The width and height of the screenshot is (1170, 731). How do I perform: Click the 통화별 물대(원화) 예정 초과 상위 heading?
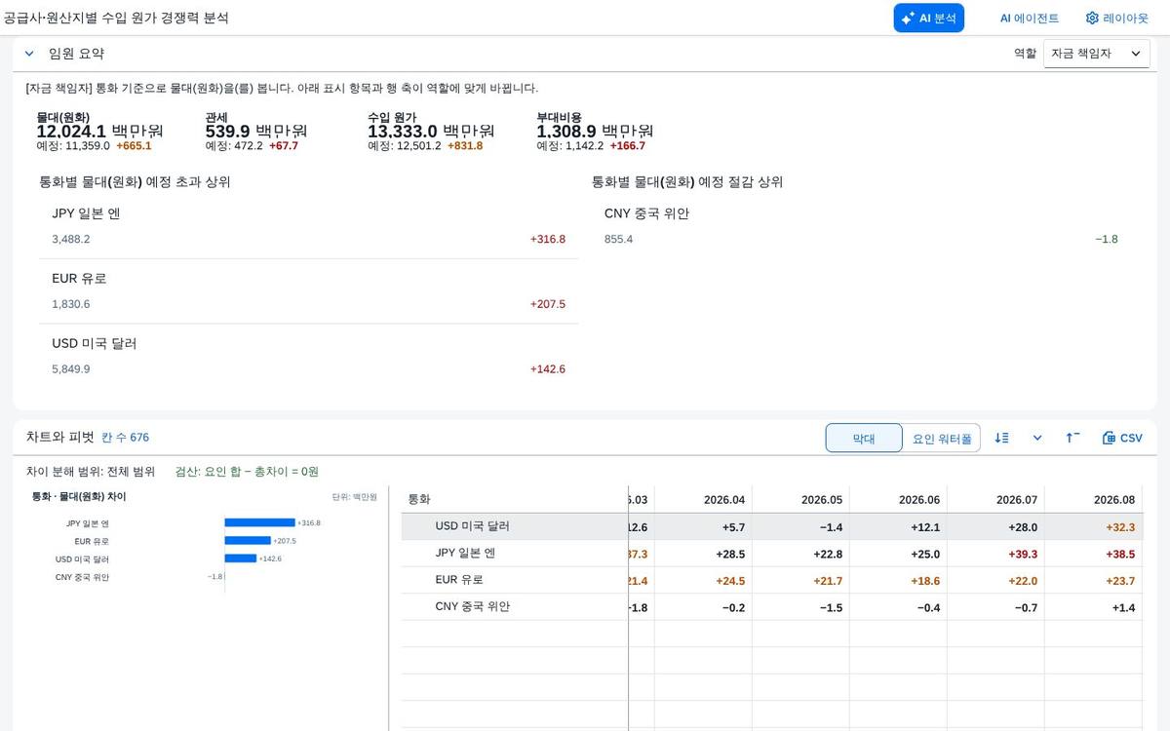coord(135,182)
